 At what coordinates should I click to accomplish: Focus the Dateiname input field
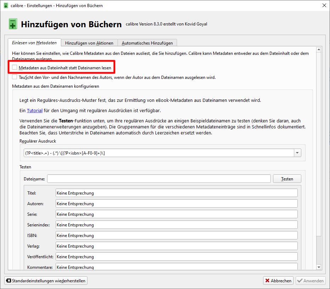pyautogui.click(x=159, y=179)
